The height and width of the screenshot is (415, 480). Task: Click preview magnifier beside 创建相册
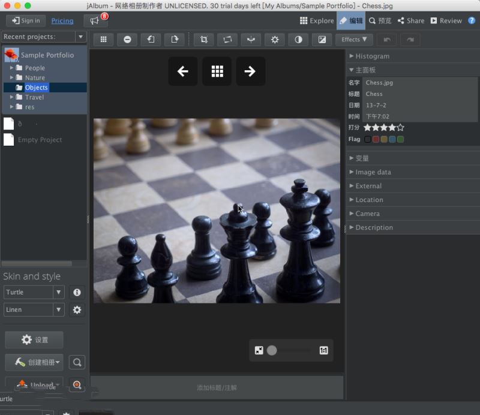click(77, 362)
